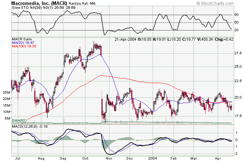Click the Dec month label on axis
The height and width of the screenshot is (162, 245).
click(x=130, y=158)
